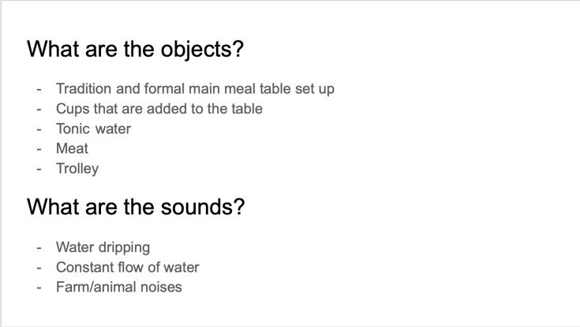
Task: Click the dash before "Water dripping"
Action: click(x=40, y=247)
